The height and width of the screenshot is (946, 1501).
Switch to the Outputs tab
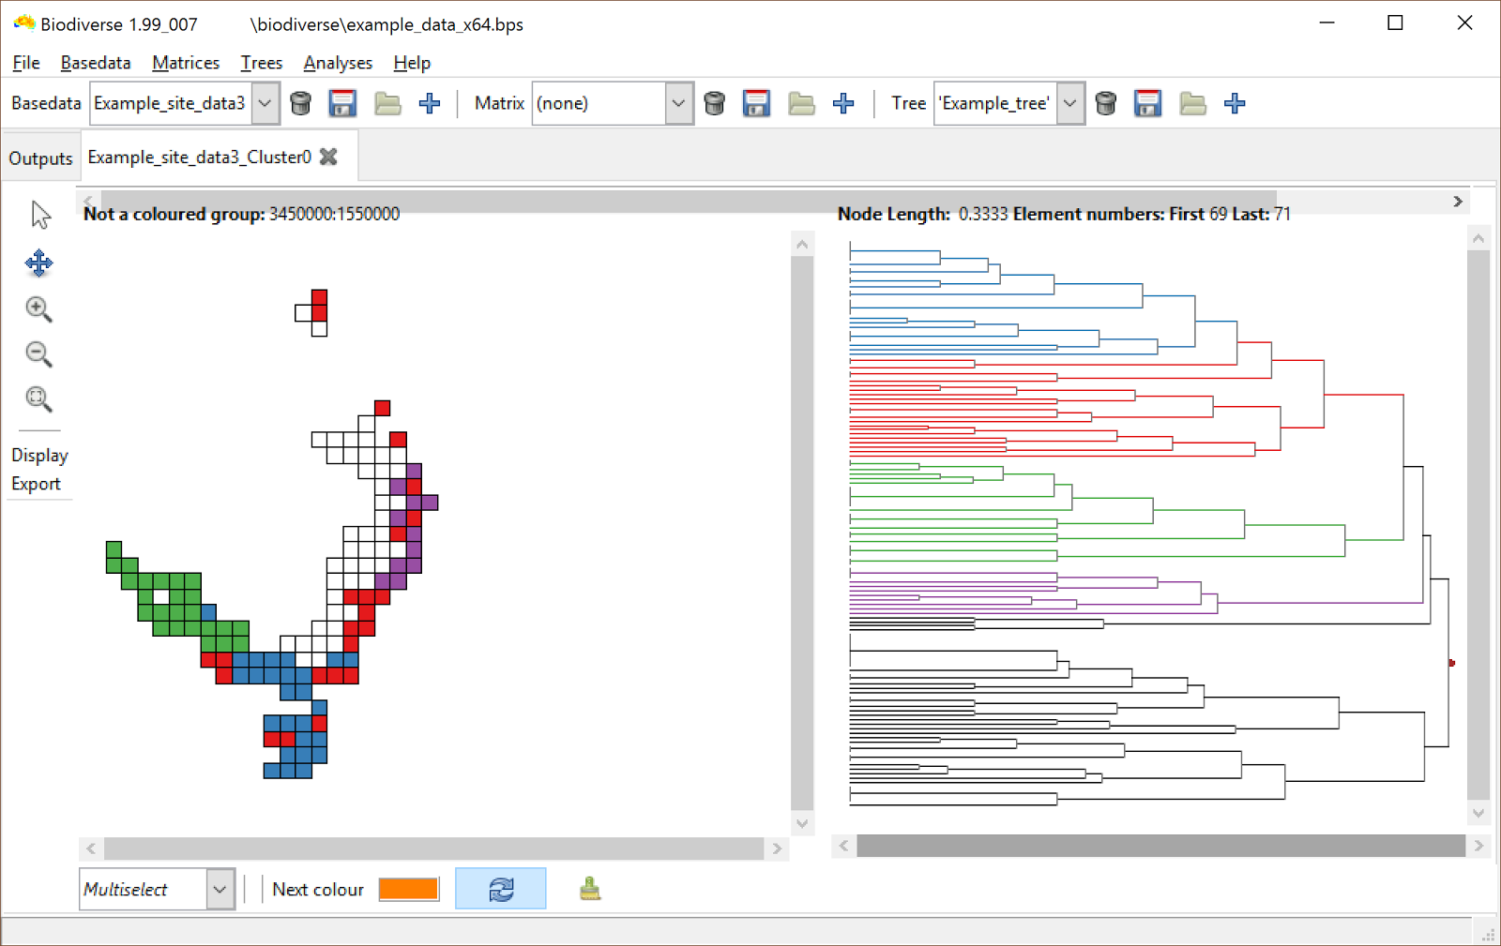40,157
